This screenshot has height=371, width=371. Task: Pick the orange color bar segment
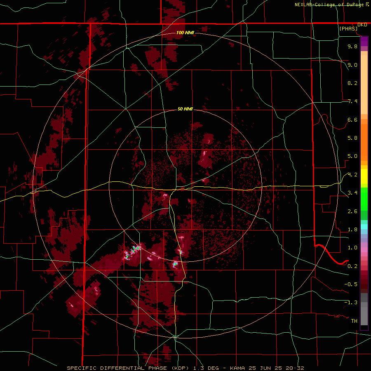(x=364, y=142)
